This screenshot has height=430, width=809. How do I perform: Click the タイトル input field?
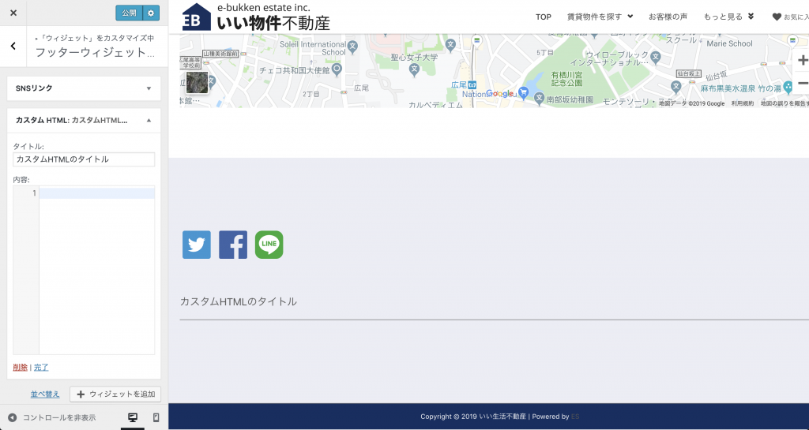[84, 159]
